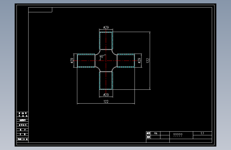Viewport: 231px width, 150px height.
Task: Select the ????? title text
Action: click(x=178, y=135)
